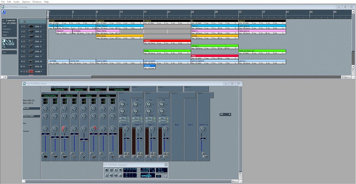Open the Fingered Bs. program selector
The image size is (356, 184).
tap(59, 90)
